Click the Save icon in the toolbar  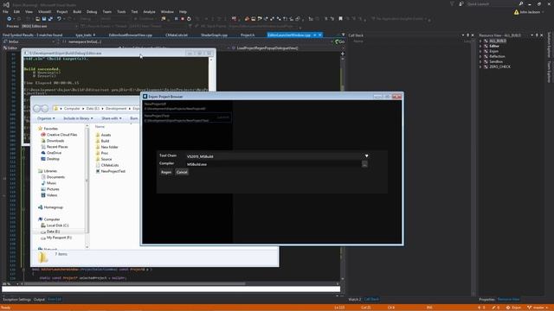pos(44,19)
